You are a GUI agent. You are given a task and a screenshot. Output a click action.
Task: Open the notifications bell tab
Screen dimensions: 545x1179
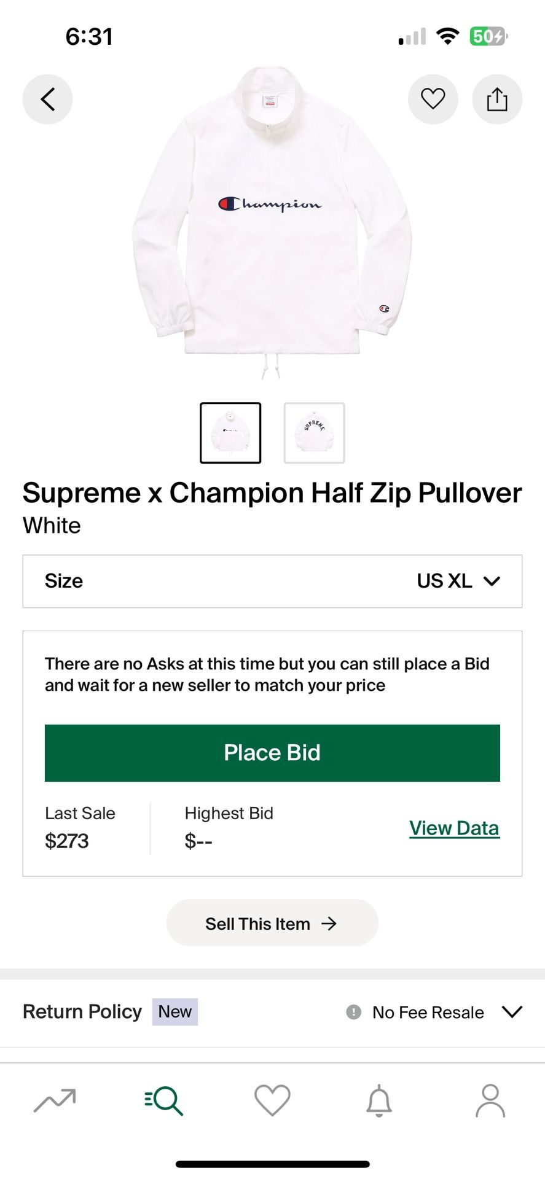point(379,1100)
